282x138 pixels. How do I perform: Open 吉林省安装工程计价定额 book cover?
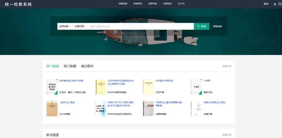pos(52,87)
